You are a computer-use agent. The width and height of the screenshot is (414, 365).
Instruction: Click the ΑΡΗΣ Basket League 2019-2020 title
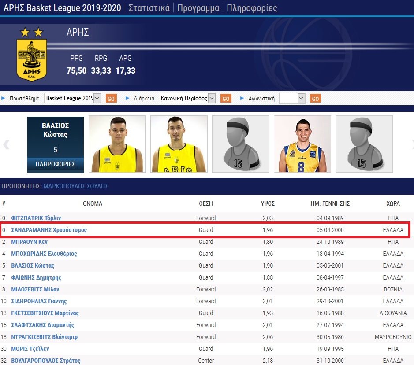point(62,8)
